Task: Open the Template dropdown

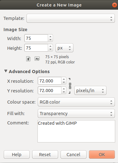Action: point(71,18)
